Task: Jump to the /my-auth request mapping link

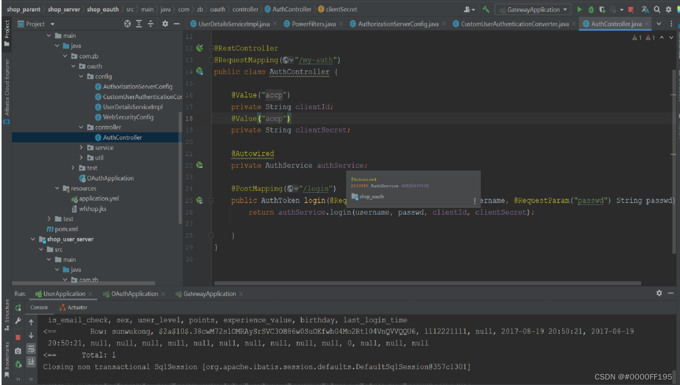Action: tap(314, 60)
